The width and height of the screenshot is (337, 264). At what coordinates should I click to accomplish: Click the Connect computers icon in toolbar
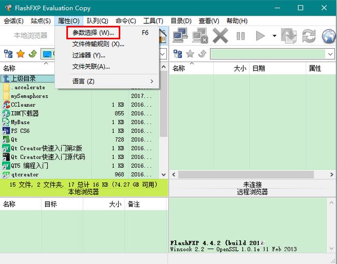(x=180, y=36)
